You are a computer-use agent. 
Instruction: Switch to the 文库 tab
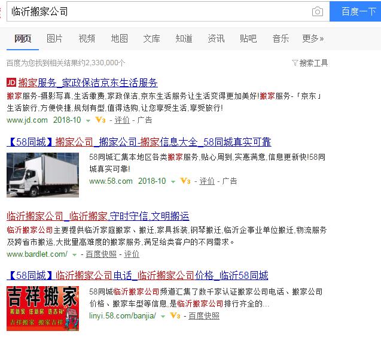coord(152,38)
